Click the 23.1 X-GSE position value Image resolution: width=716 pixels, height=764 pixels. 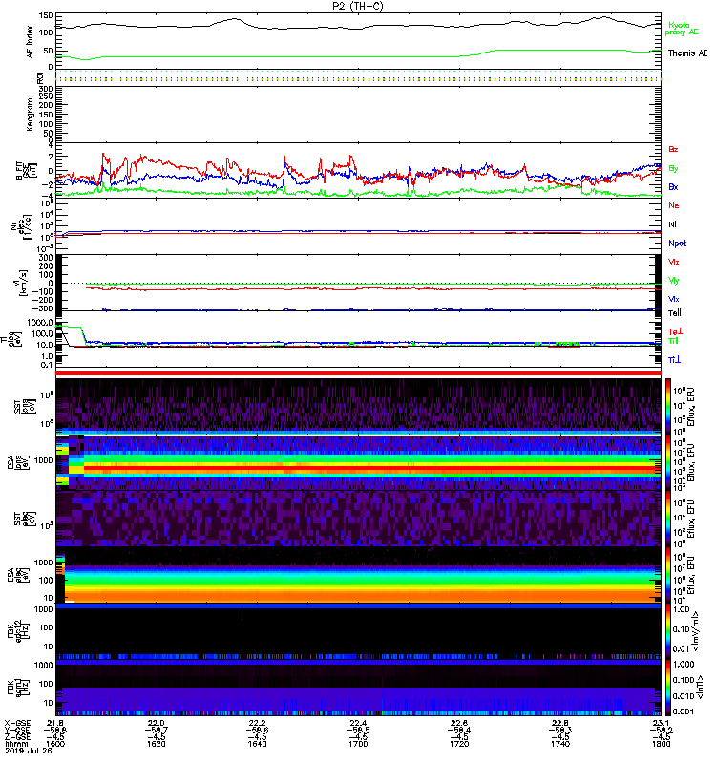661,723
